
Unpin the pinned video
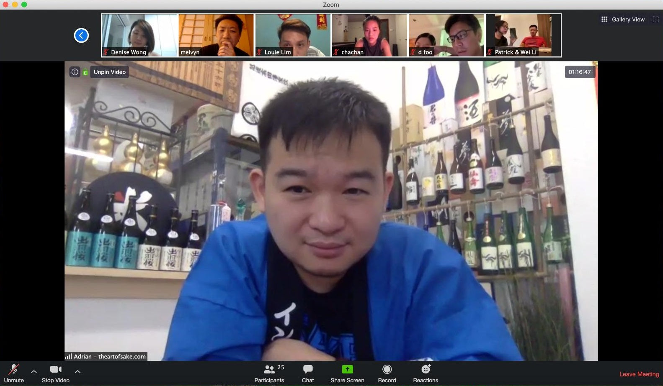pos(109,72)
